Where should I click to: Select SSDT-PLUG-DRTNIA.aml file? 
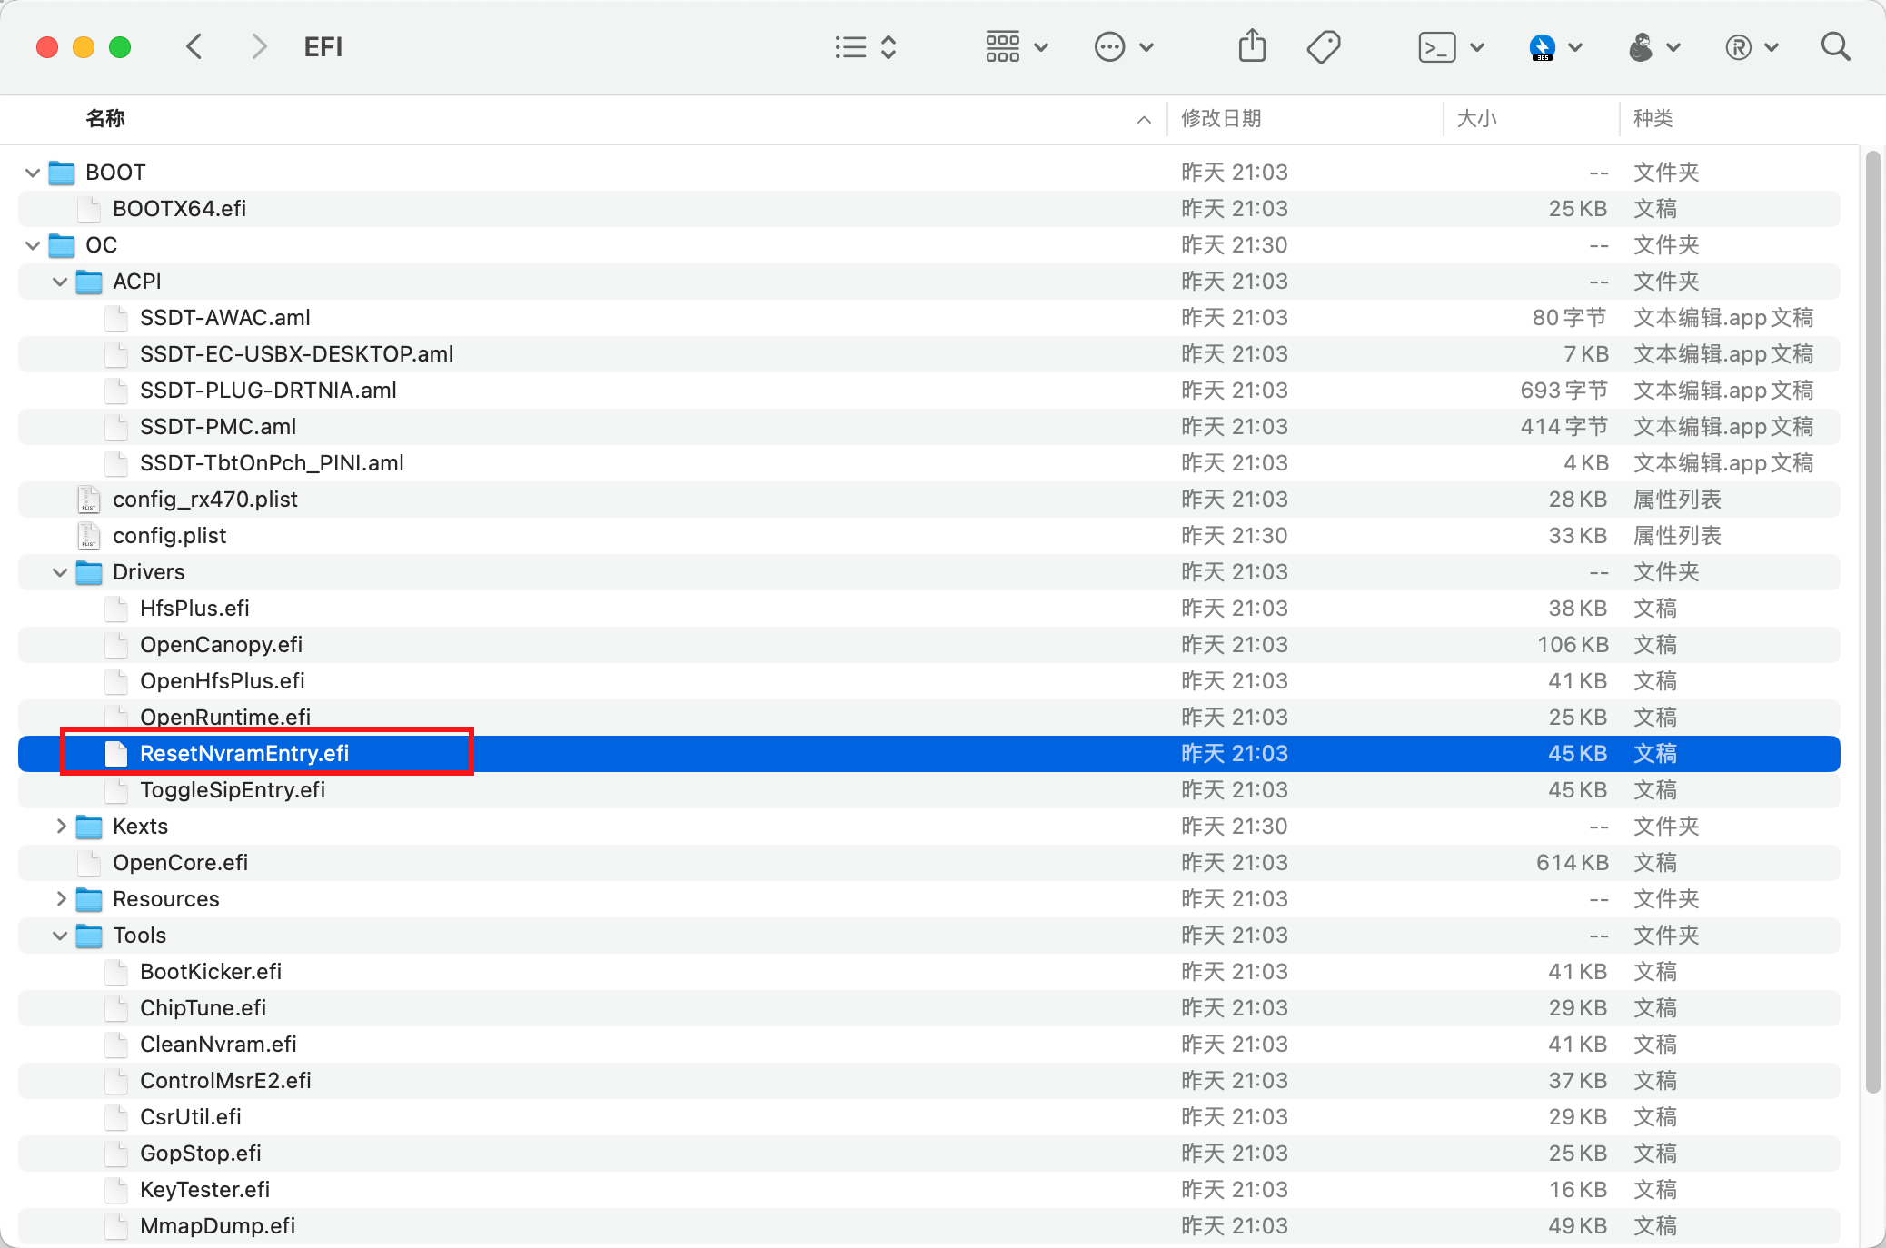point(929,391)
